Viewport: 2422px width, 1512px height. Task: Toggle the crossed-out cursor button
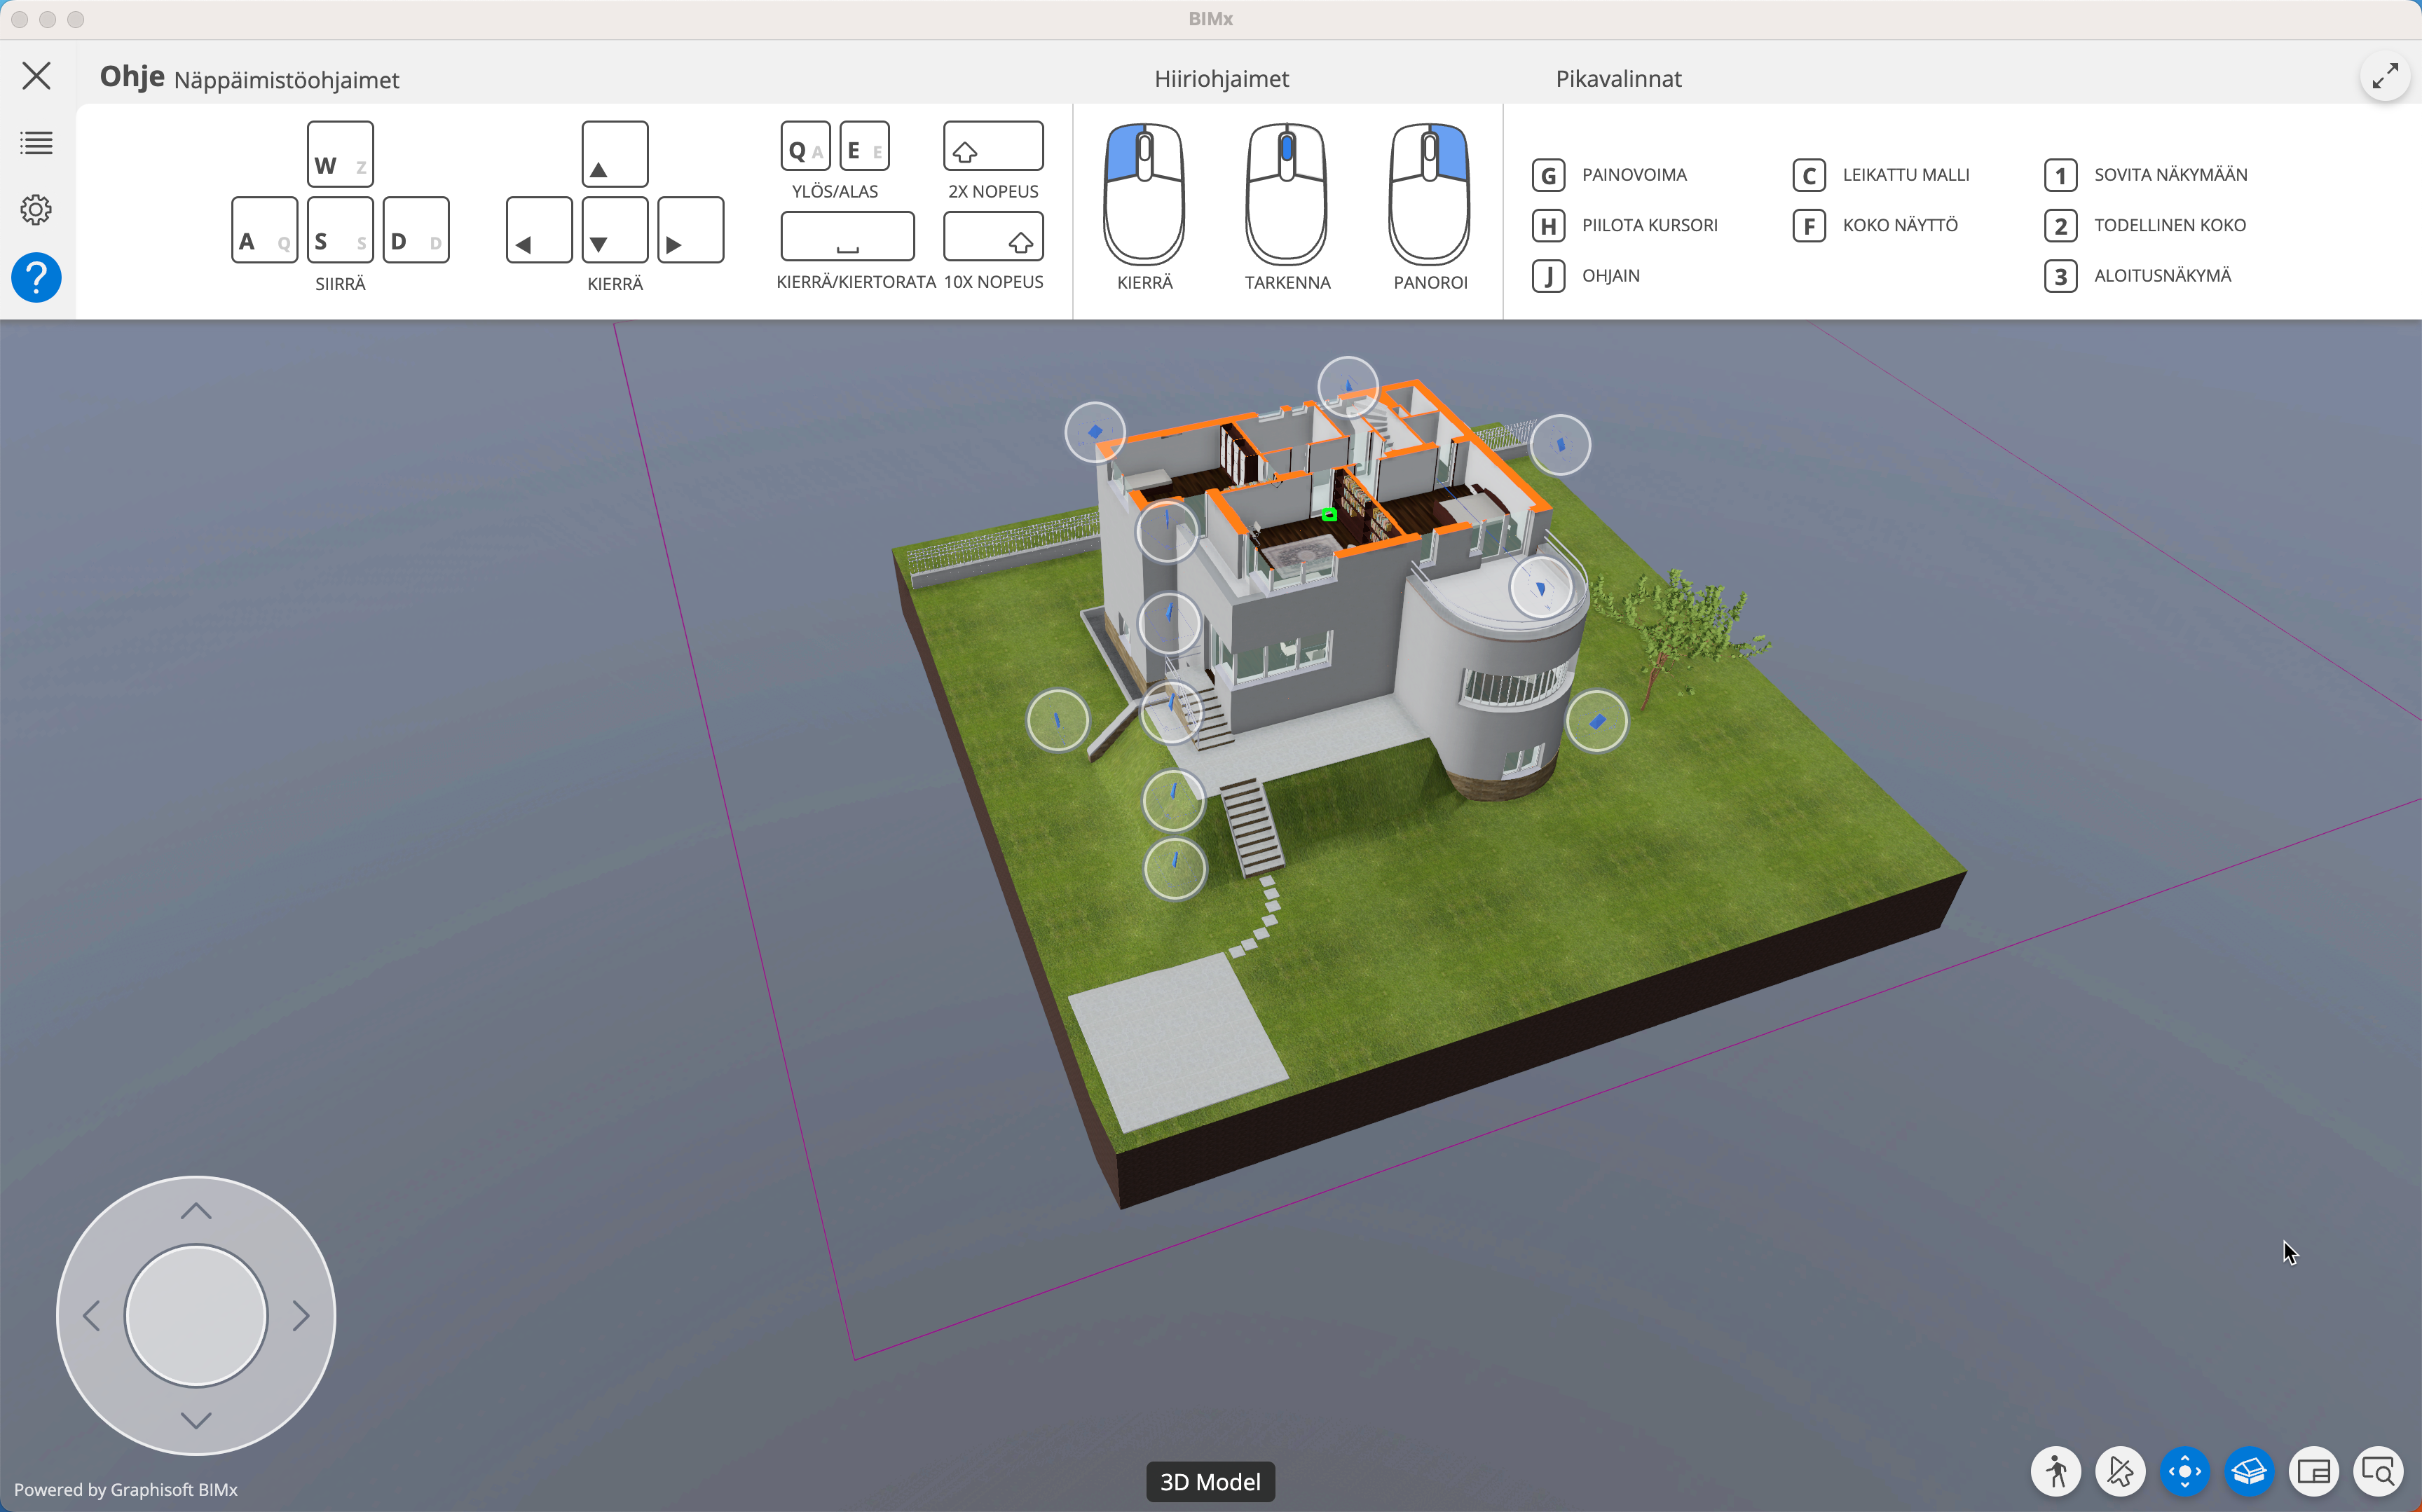point(2120,1471)
